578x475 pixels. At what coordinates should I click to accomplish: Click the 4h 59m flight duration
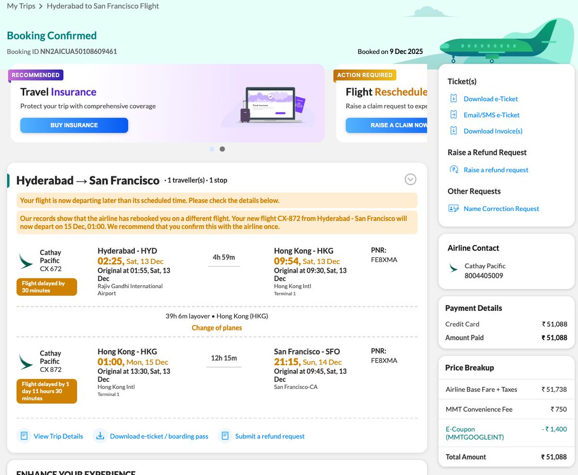(223, 257)
